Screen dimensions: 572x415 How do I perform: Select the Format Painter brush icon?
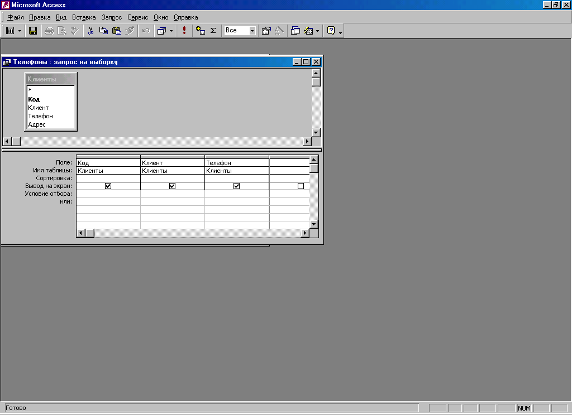(130, 31)
